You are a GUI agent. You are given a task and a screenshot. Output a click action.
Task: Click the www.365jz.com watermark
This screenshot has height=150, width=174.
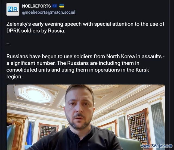pos(156,146)
